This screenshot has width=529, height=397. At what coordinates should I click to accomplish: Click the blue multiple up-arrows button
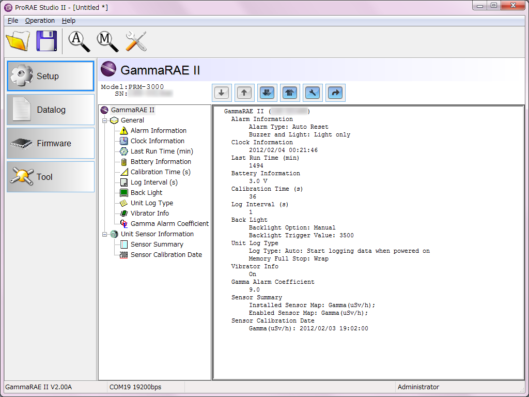[290, 93]
